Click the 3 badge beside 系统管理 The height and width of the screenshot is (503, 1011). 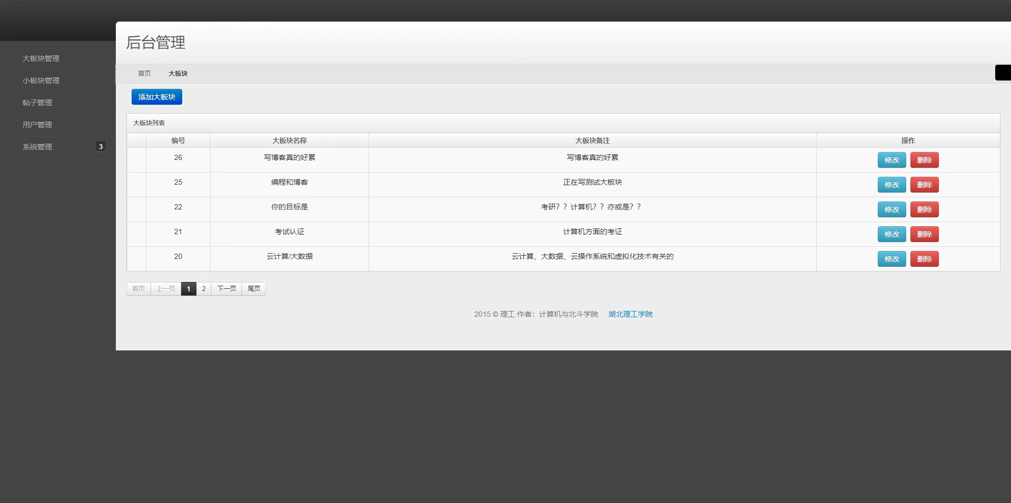pos(101,147)
